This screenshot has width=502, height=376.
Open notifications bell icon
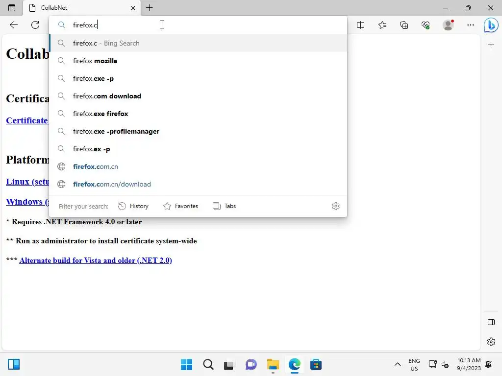[489, 364]
